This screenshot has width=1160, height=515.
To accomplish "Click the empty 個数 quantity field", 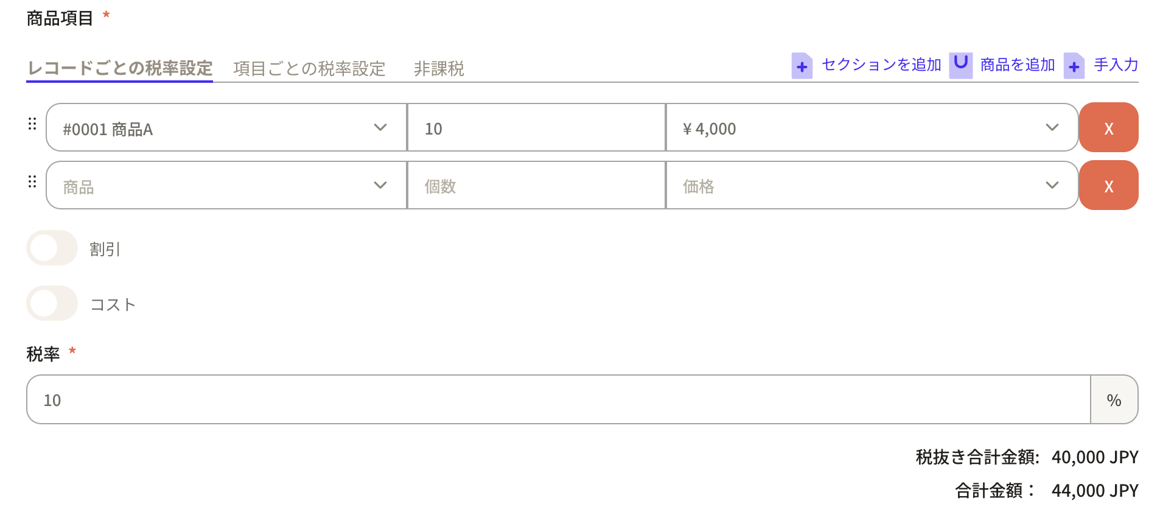I will click(536, 186).
